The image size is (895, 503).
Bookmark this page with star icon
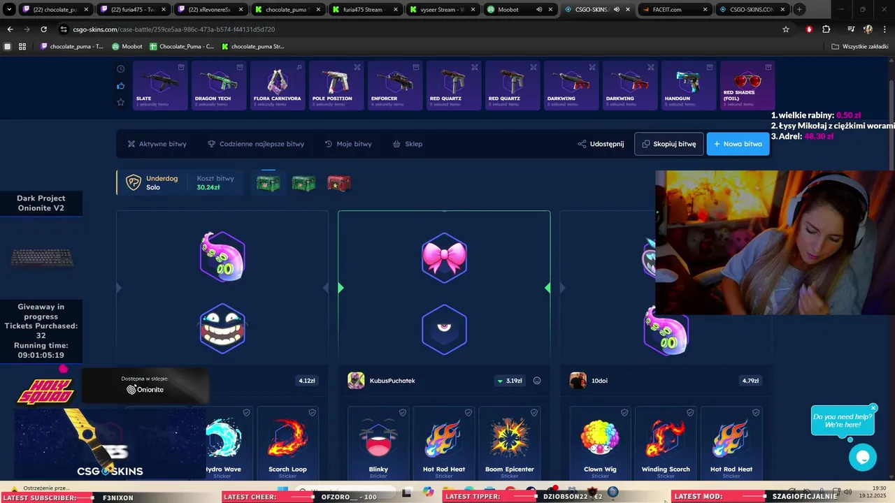pyautogui.click(x=786, y=29)
